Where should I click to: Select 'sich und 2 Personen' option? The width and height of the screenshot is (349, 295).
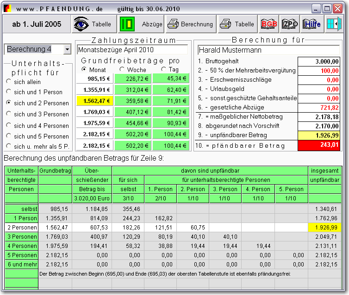tap(8, 102)
